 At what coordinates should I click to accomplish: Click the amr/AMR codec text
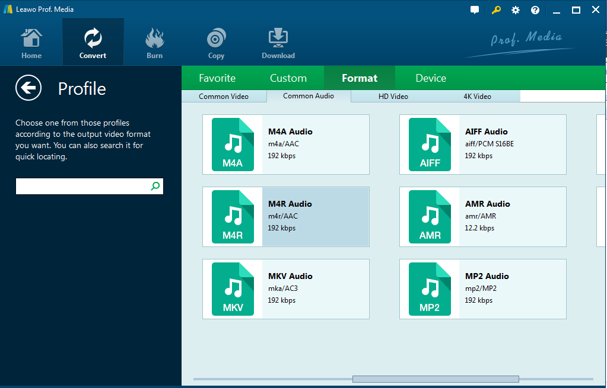click(x=481, y=216)
